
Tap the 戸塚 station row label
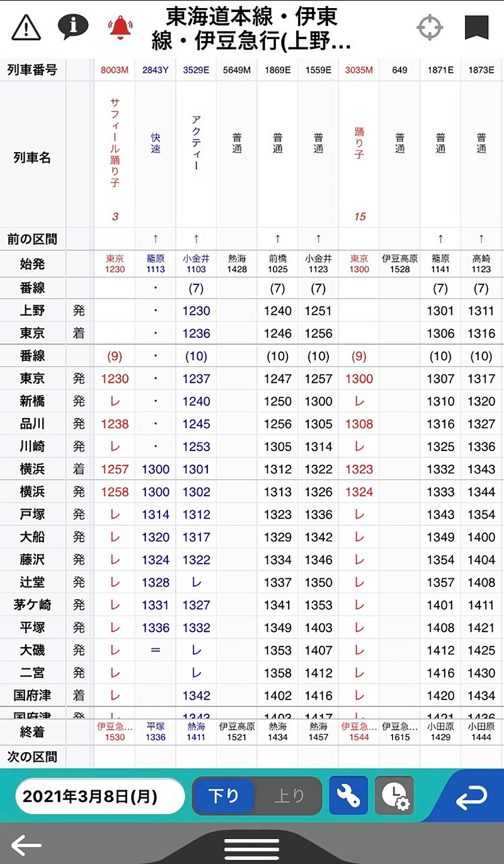point(32,514)
